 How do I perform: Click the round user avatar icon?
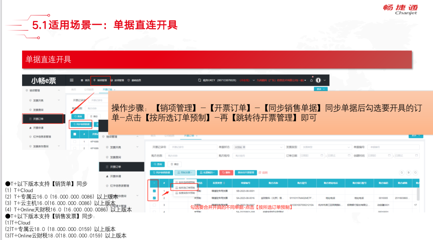[x=318, y=80]
